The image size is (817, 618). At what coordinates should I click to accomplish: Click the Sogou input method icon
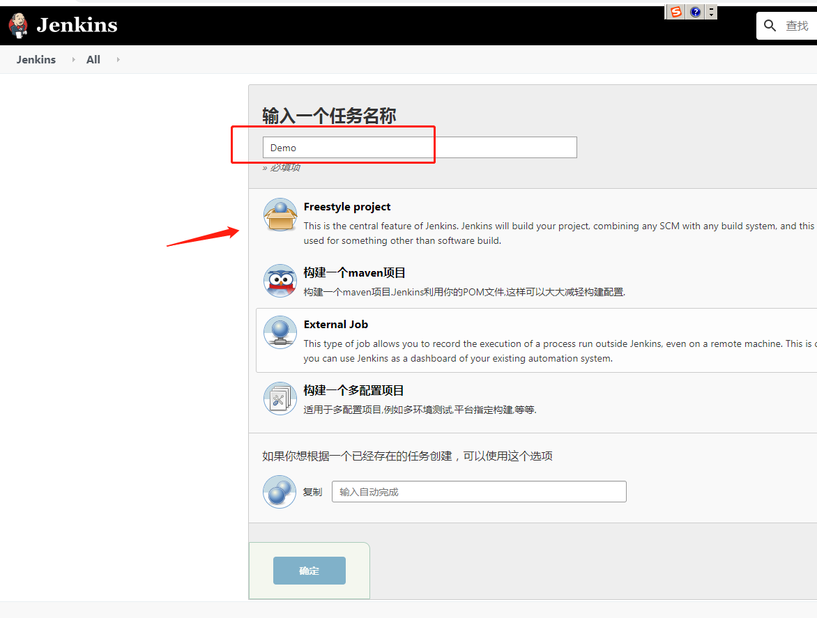click(675, 12)
